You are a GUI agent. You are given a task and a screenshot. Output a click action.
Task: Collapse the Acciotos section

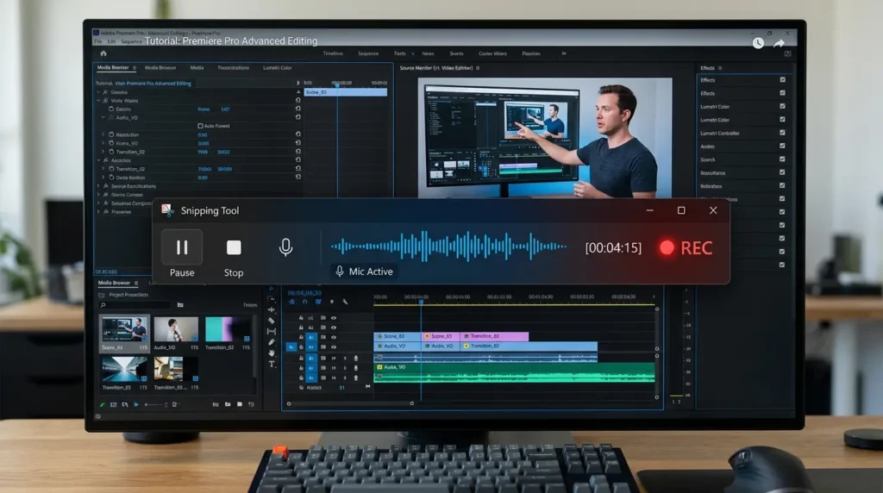98,160
